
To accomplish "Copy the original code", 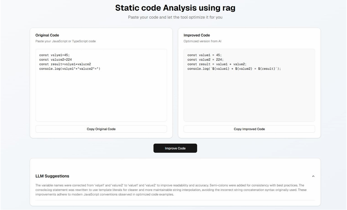I will pyautogui.click(x=101, y=129).
